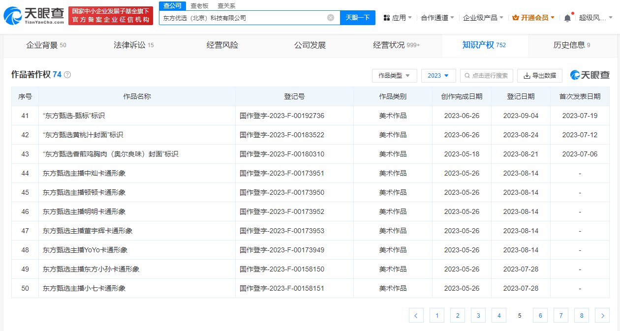Click the 天眼一下 search button
The height and width of the screenshot is (331, 620).
point(358,18)
